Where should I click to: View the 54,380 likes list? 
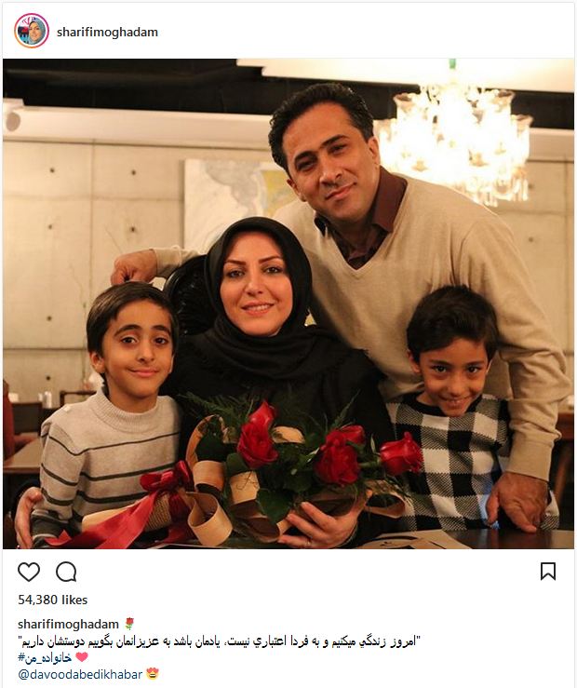click(x=53, y=600)
